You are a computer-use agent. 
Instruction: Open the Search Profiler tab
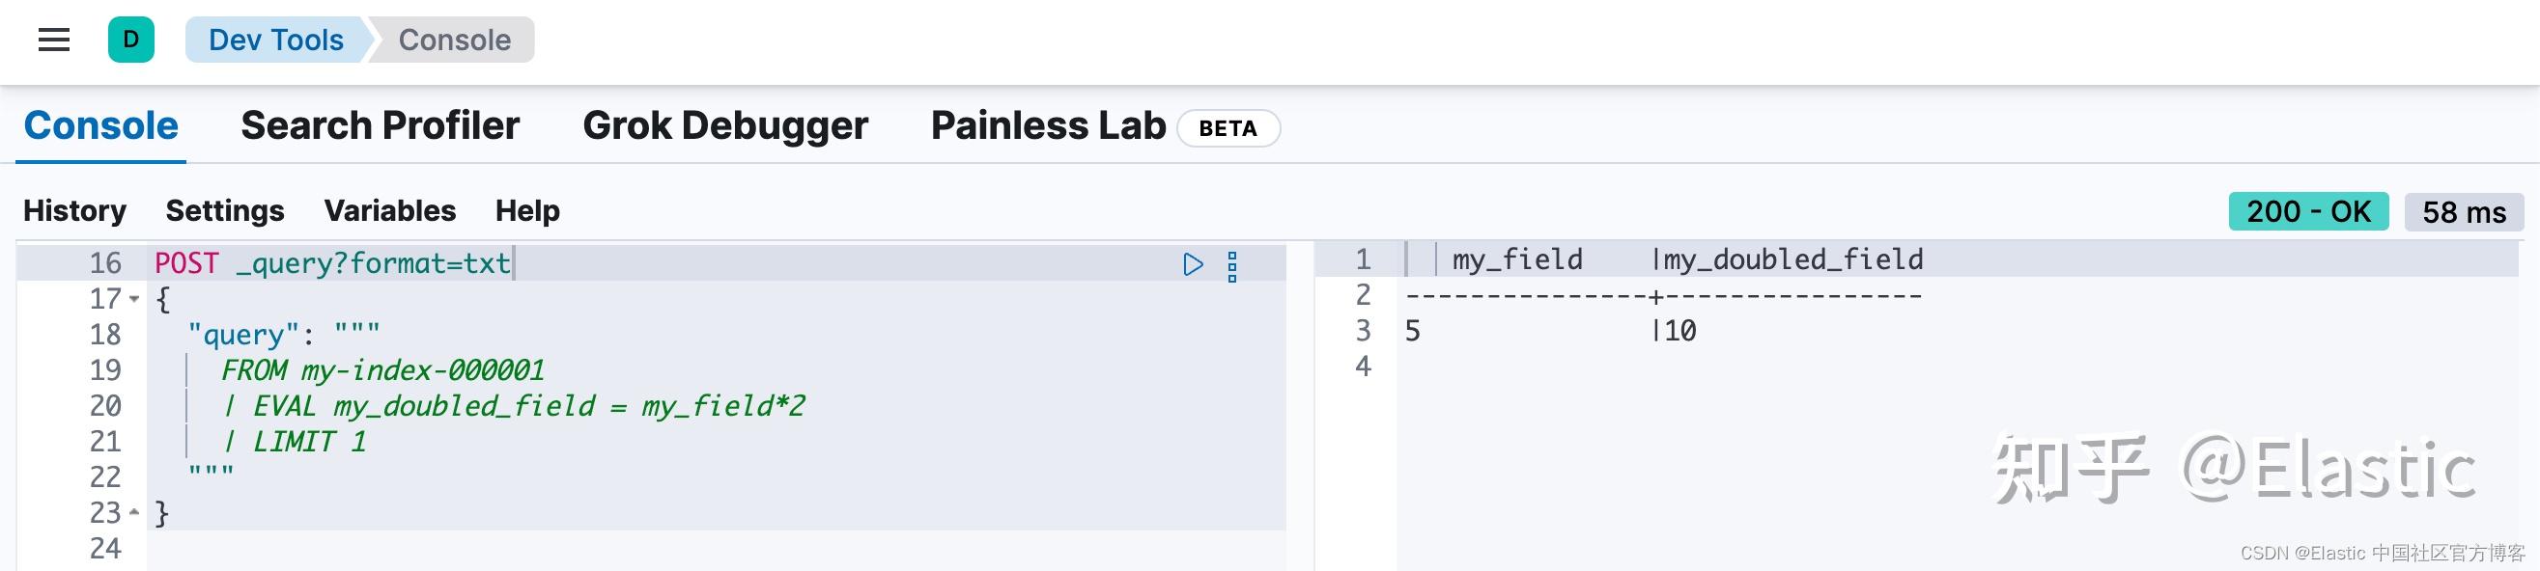coord(380,126)
